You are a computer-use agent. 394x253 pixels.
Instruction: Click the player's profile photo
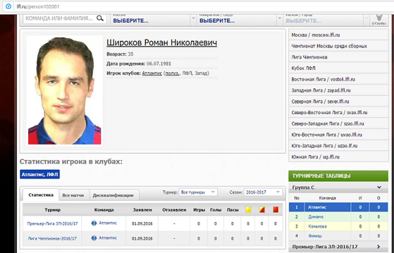64,91
